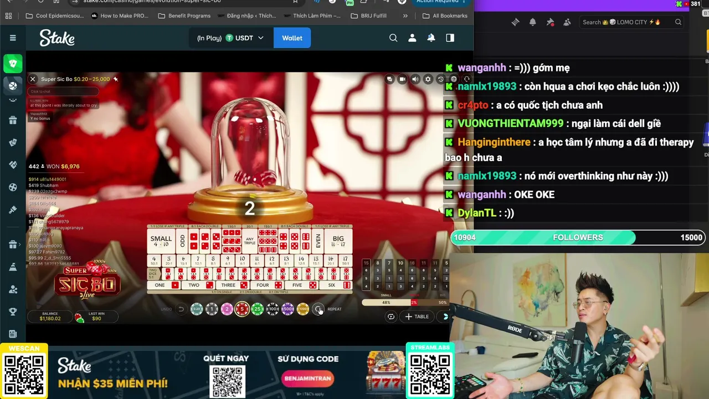Image resolution: width=709 pixels, height=399 pixels.
Task: Bet on total 10
Action: pyautogui.click(x=242, y=260)
